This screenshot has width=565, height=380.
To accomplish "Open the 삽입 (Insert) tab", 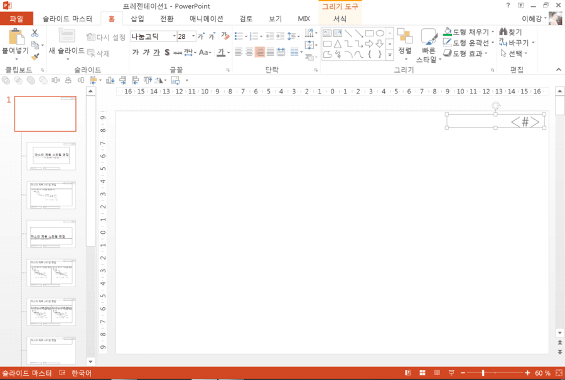I will tap(137, 19).
